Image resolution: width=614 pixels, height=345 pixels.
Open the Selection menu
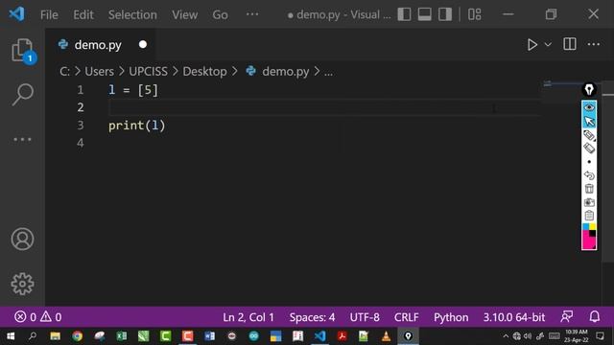click(132, 15)
